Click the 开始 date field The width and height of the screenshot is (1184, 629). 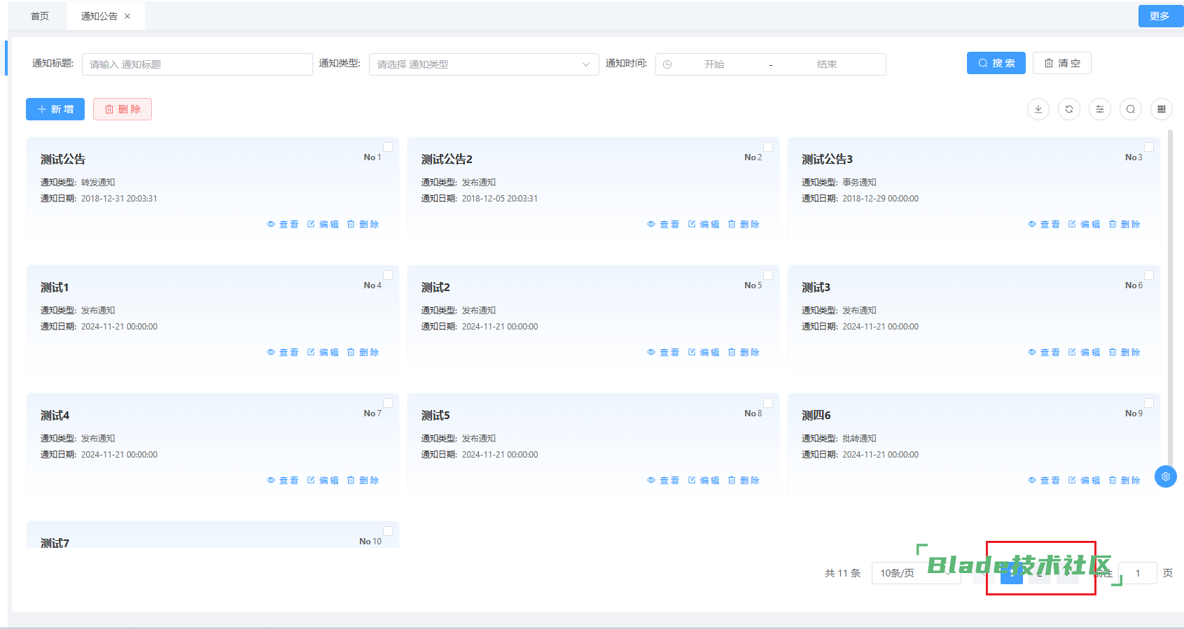(x=714, y=64)
